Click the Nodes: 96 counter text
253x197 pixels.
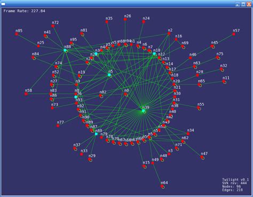click(x=231, y=186)
